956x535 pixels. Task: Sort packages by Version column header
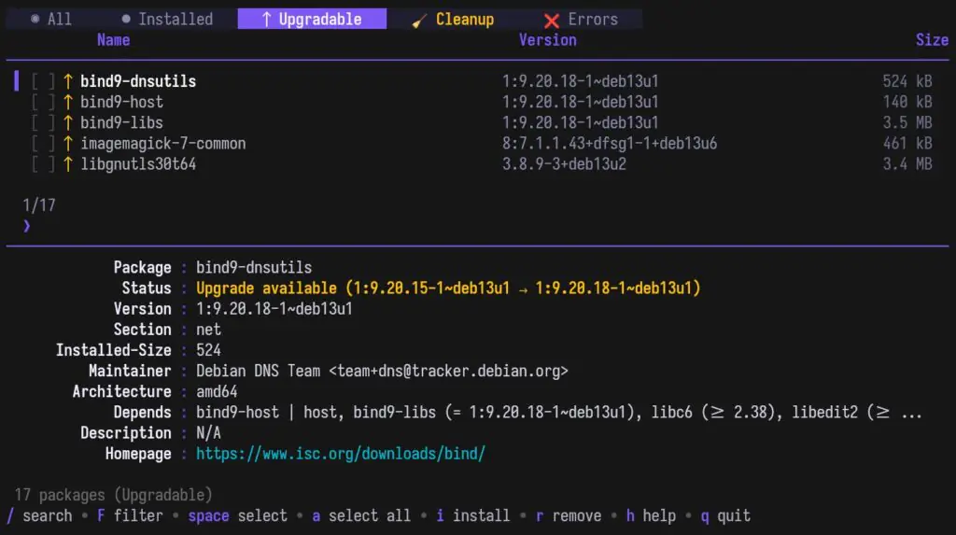[x=547, y=40]
